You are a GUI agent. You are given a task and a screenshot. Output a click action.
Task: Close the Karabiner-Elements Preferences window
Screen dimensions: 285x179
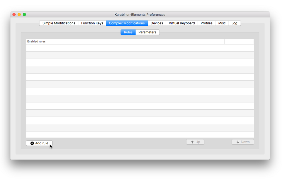point(14,14)
